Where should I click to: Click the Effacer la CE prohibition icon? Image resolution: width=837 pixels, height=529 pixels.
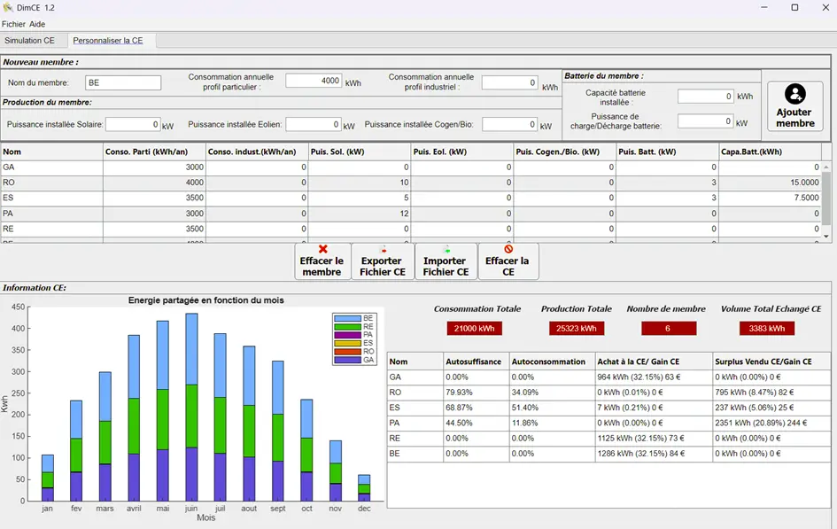pyautogui.click(x=508, y=250)
